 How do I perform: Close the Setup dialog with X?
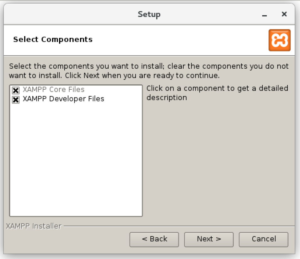pos(284,14)
